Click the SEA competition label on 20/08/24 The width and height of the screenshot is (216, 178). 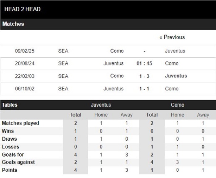[63, 64]
